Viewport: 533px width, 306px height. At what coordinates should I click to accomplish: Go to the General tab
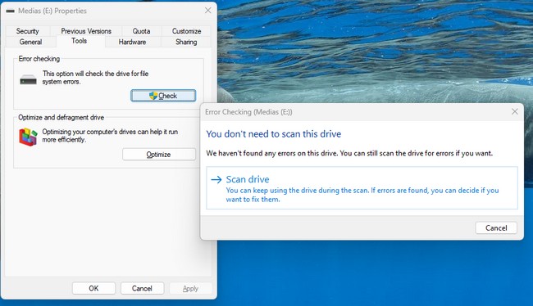(x=30, y=42)
